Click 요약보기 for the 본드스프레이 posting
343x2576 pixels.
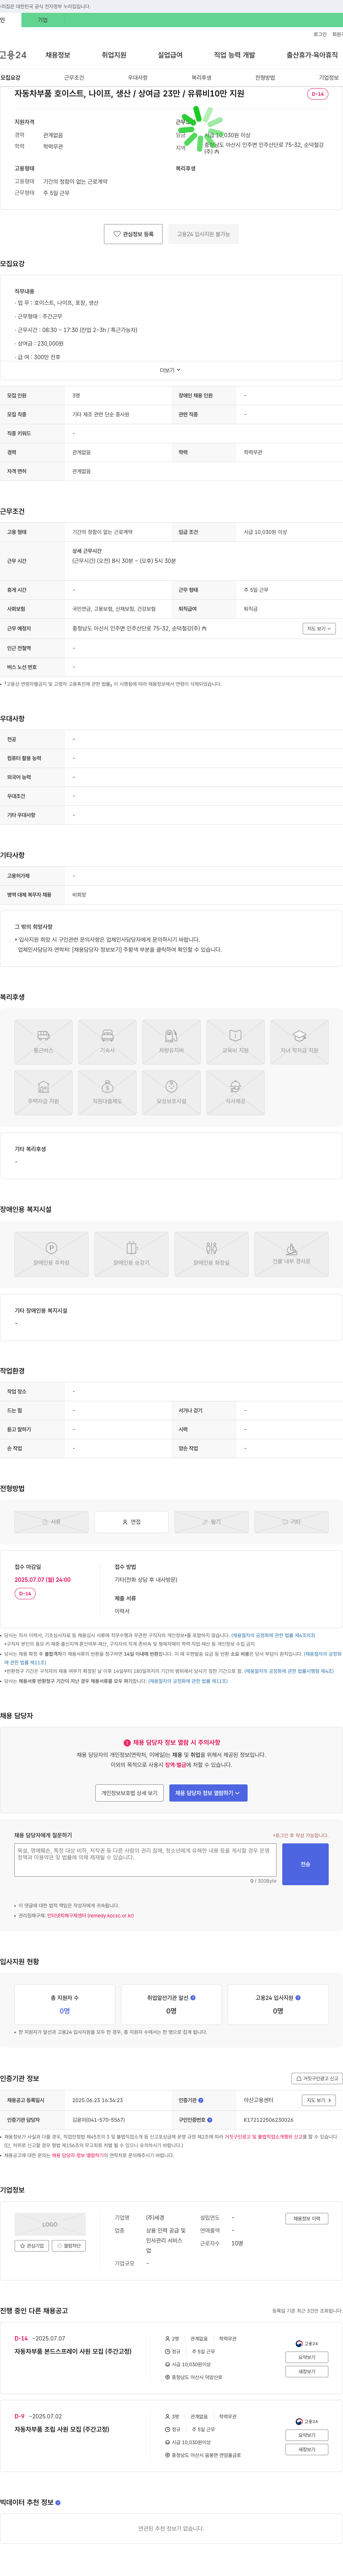(307, 2357)
